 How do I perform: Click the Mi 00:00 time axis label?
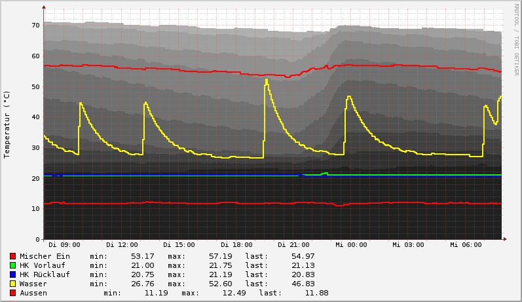click(x=351, y=245)
